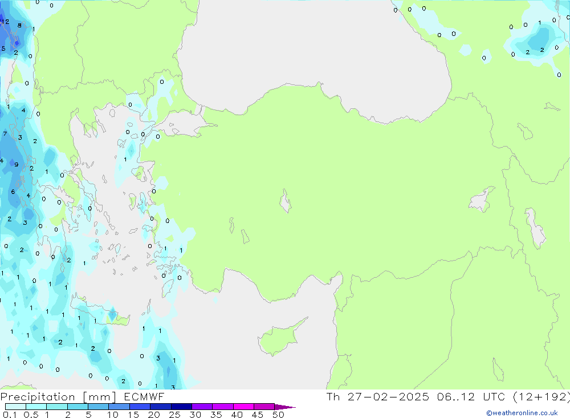Click the 2–5 mm cyan legend swatch

point(78,407)
